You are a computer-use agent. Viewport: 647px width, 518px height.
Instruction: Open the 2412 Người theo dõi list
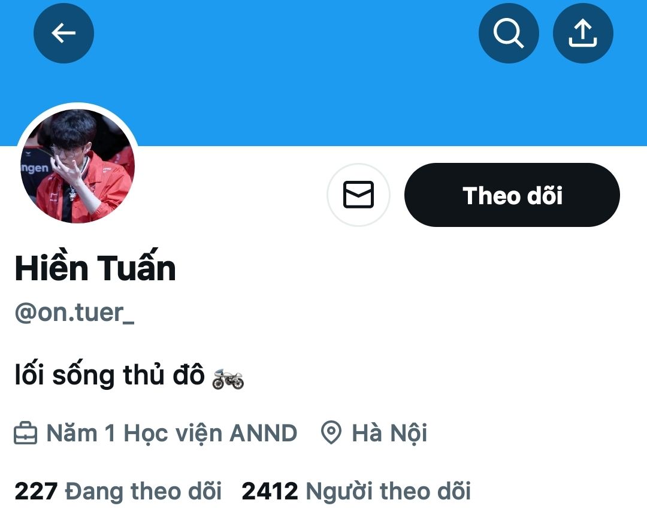click(356, 491)
